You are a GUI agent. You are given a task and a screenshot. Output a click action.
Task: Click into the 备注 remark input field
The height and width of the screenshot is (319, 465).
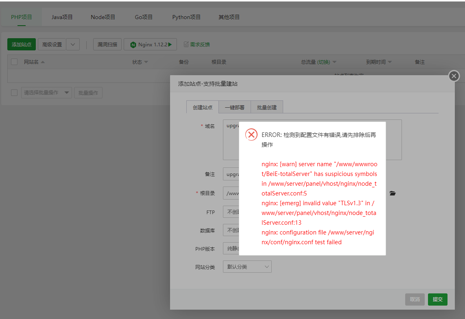pyautogui.click(x=231, y=174)
